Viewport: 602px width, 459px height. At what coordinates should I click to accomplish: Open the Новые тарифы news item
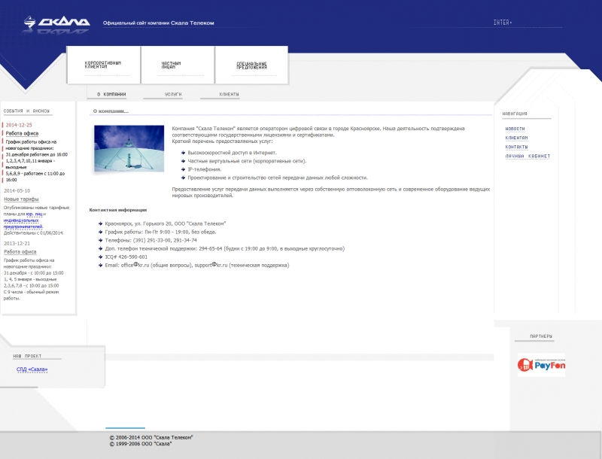coord(21,199)
